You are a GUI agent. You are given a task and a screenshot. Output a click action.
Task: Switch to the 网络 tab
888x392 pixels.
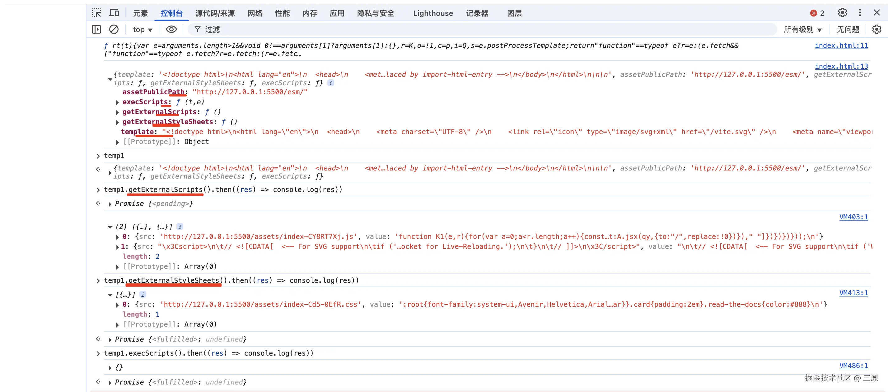click(255, 13)
